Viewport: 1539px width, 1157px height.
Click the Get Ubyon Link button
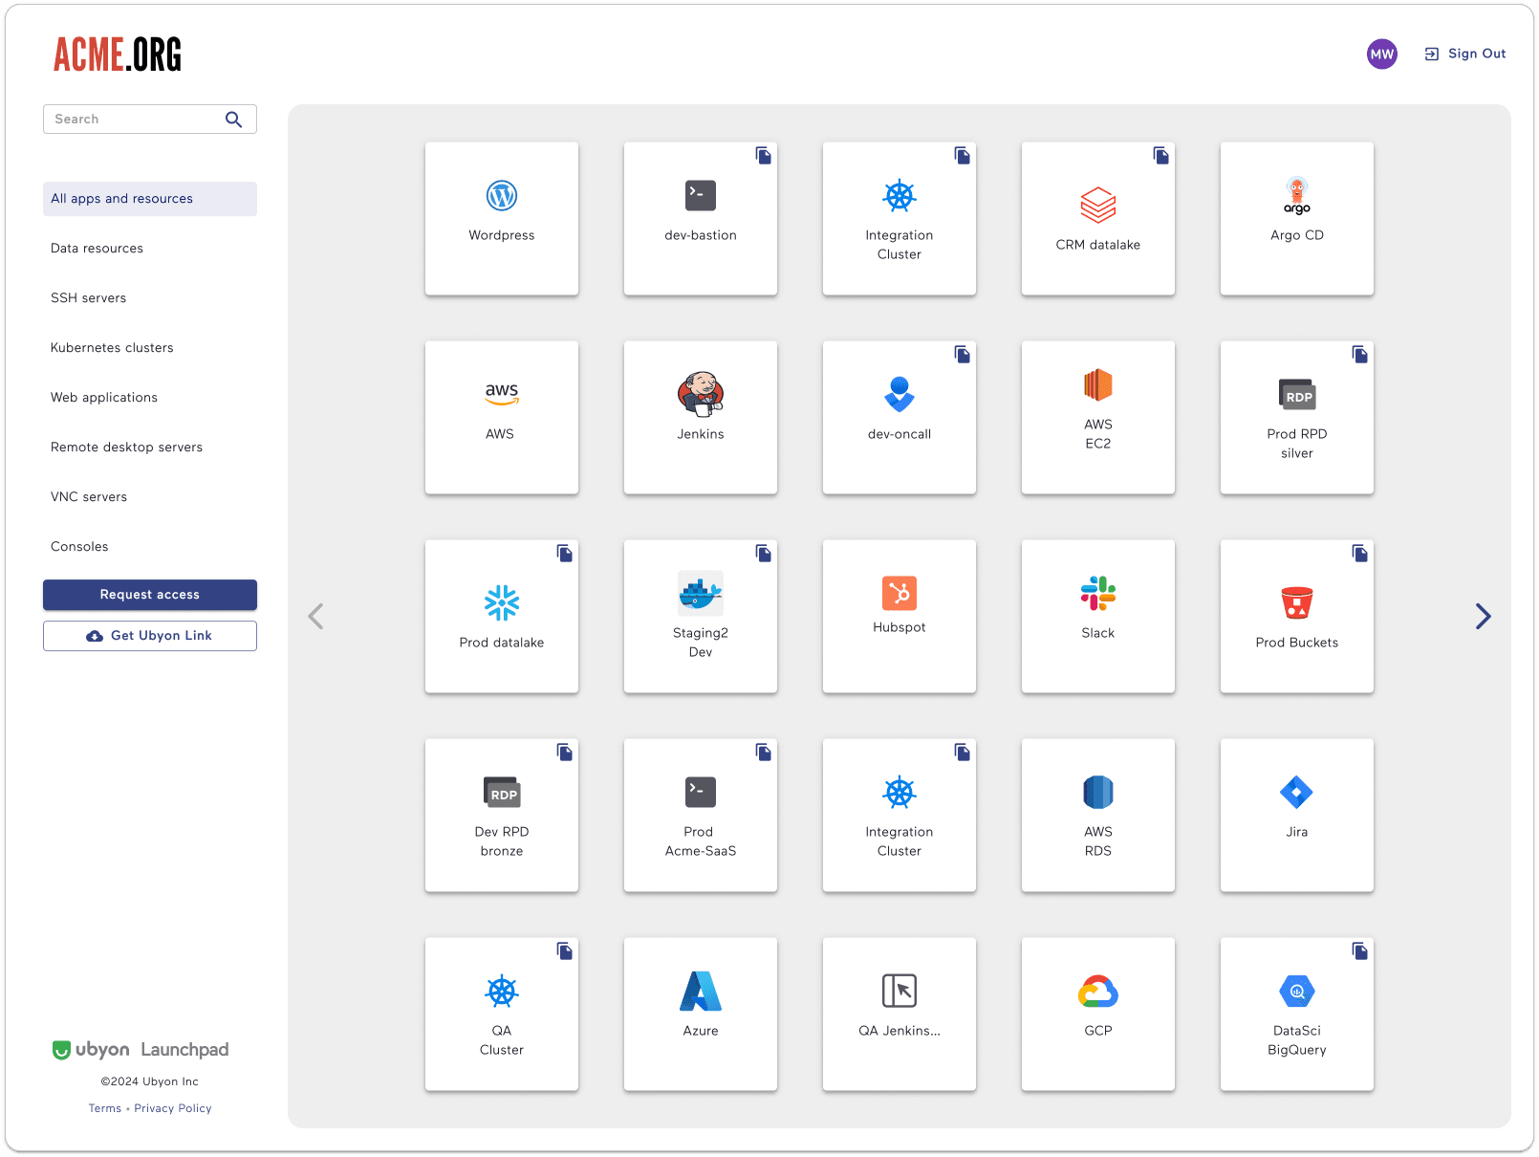click(150, 636)
